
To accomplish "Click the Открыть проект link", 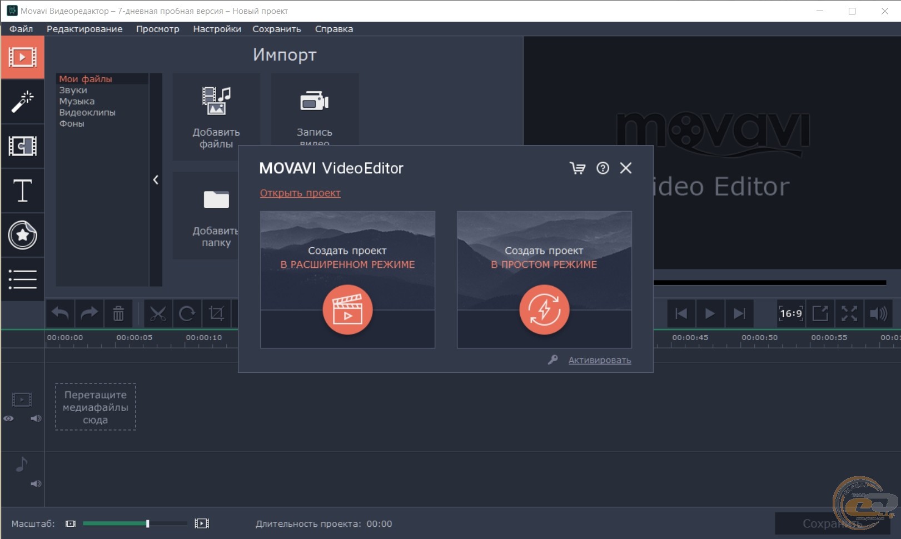I will 300,193.
